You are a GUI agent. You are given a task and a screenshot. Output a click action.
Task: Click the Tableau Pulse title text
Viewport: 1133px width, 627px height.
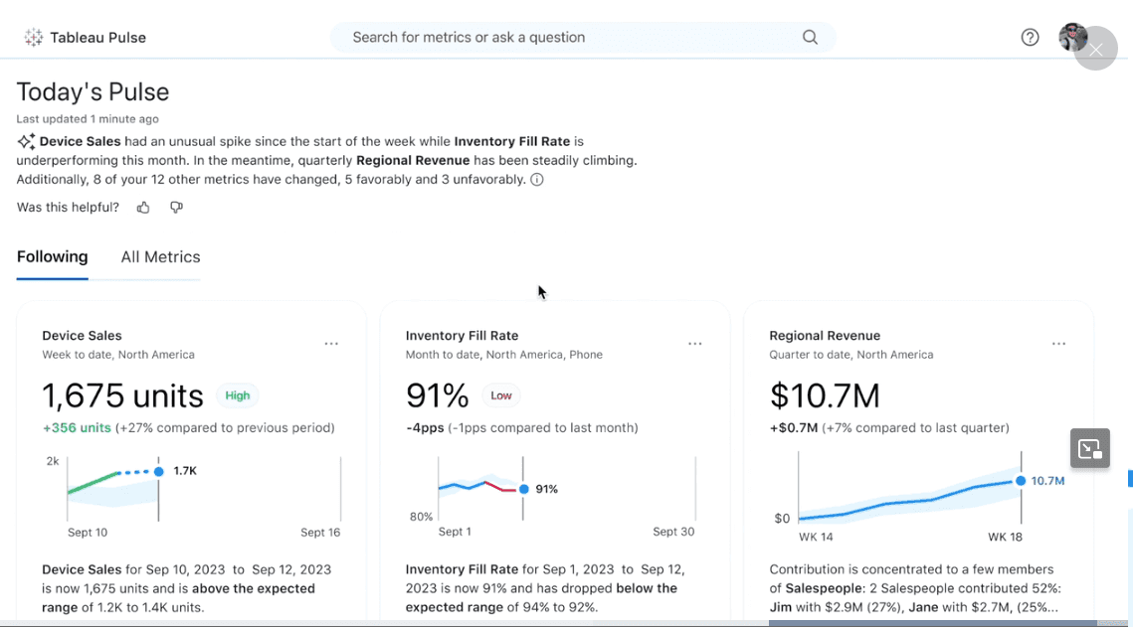98,38
